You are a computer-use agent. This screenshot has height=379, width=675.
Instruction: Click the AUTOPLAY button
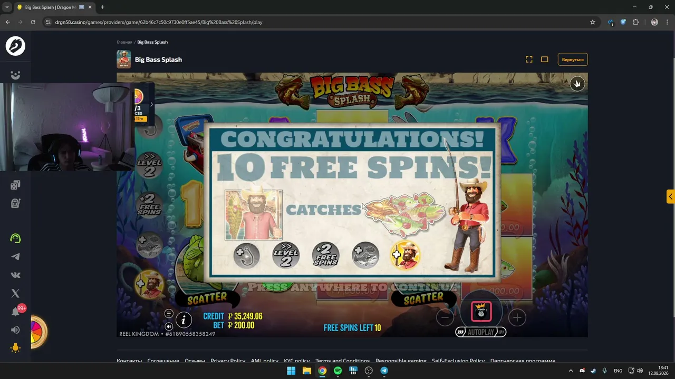click(x=481, y=332)
